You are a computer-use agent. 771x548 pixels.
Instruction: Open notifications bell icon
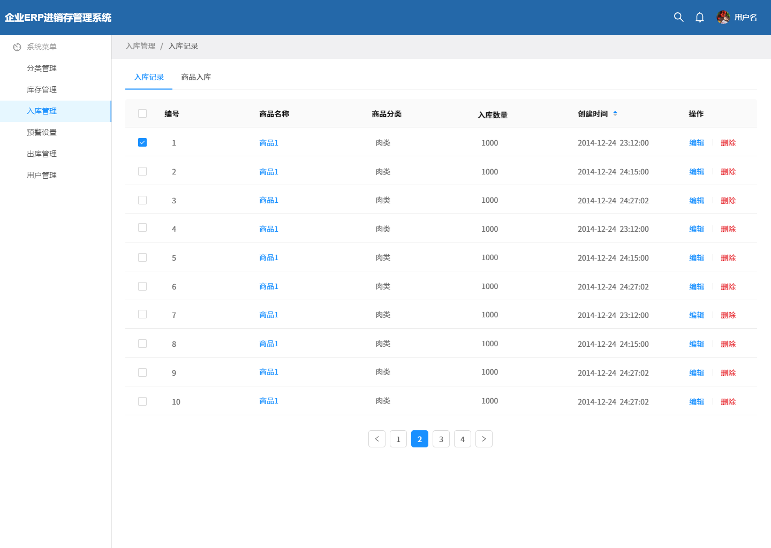pos(700,17)
